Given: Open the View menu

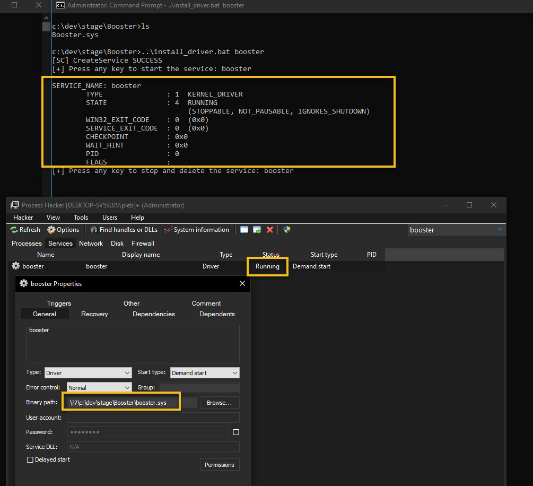Looking at the screenshot, I should click(53, 218).
